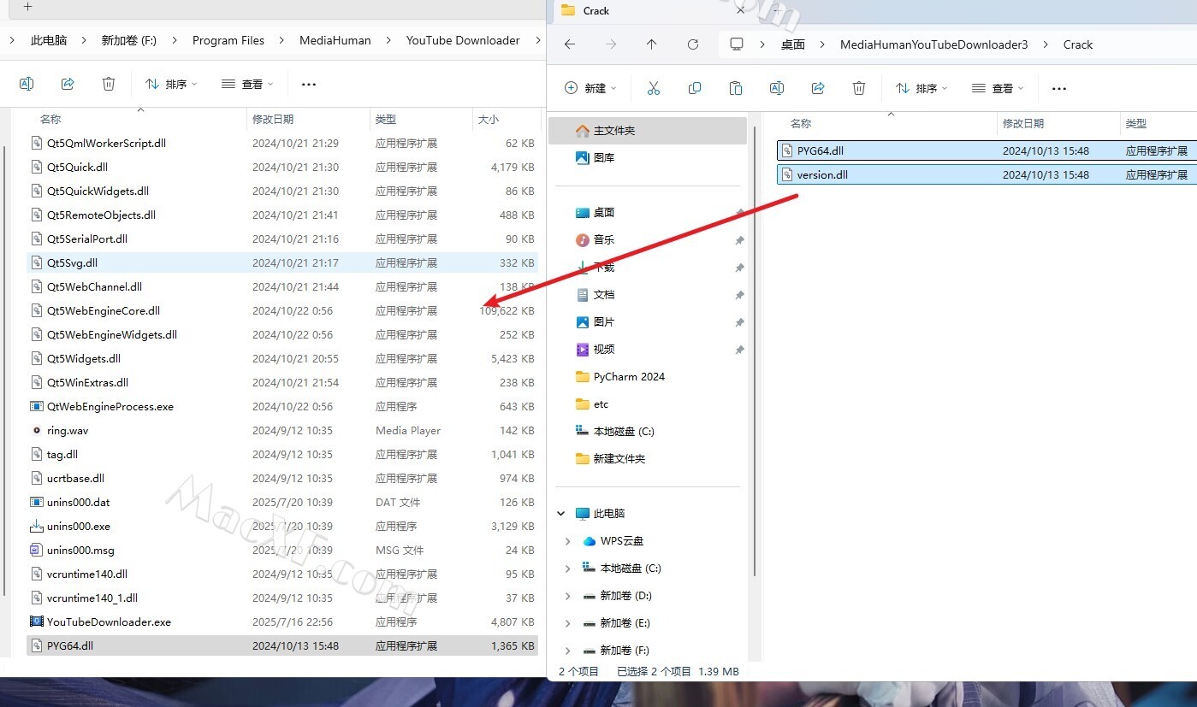Open 新建文件夹 in sidebar
Screen dimensions: 1197x707
(x=610, y=459)
